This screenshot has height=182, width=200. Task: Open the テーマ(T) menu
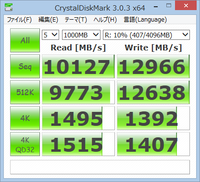click(76, 20)
